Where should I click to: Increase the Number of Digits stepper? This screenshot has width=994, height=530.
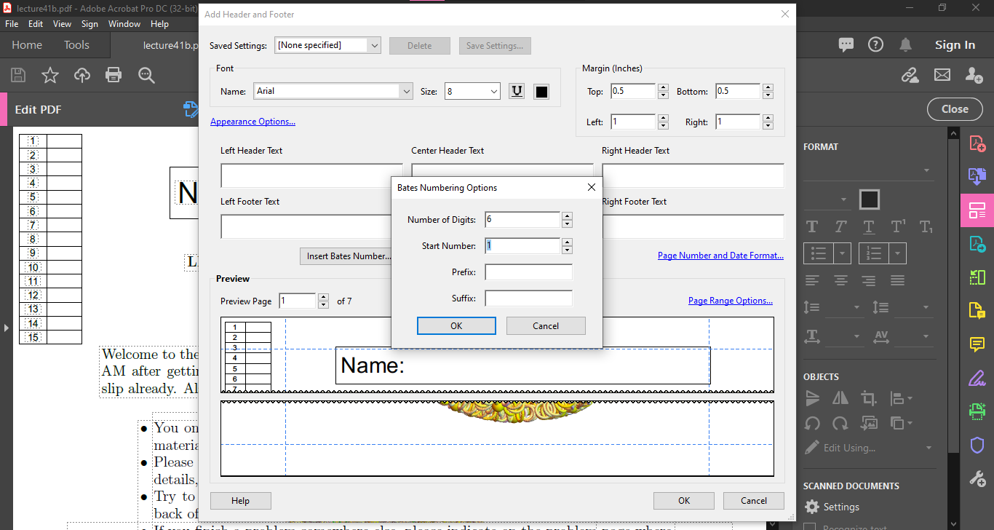click(x=568, y=215)
